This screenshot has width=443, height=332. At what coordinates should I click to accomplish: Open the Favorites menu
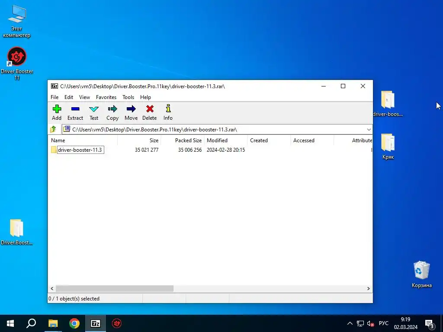click(106, 97)
